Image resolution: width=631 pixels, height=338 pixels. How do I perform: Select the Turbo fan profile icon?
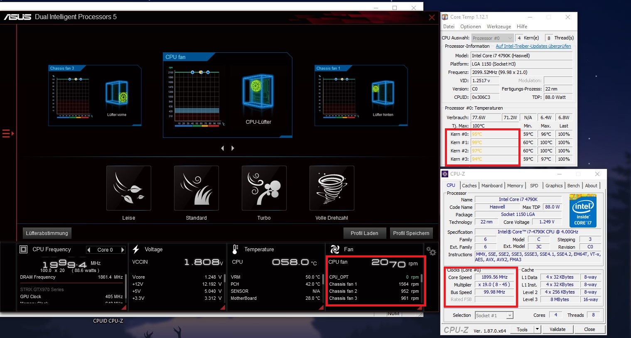(264, 189)
